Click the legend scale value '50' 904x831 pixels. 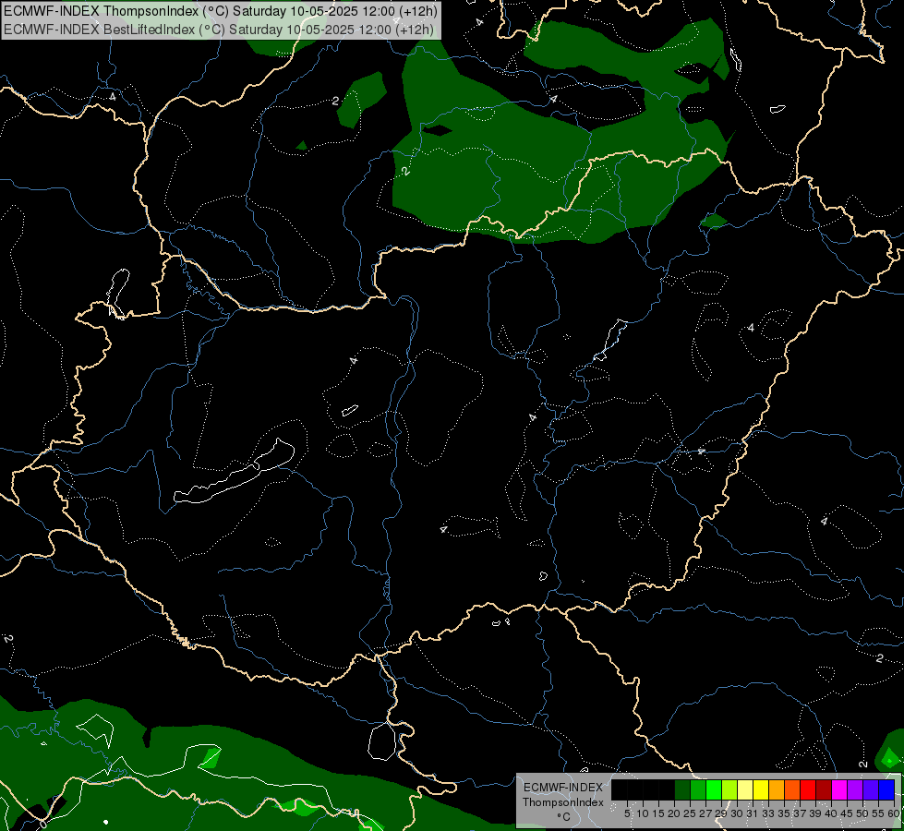tap(862, 813)
